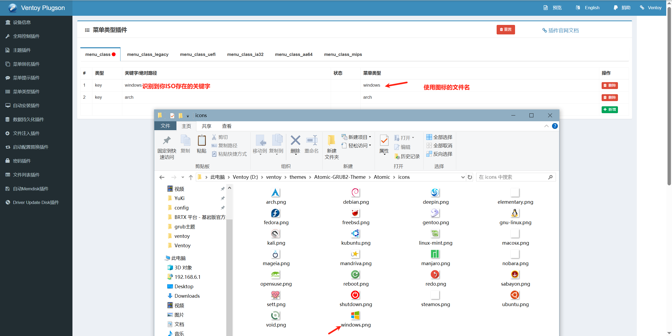The width and height of the screenshot is (672, 336).
Task: Open the plugin official documentation link
Action: [561, 30]
